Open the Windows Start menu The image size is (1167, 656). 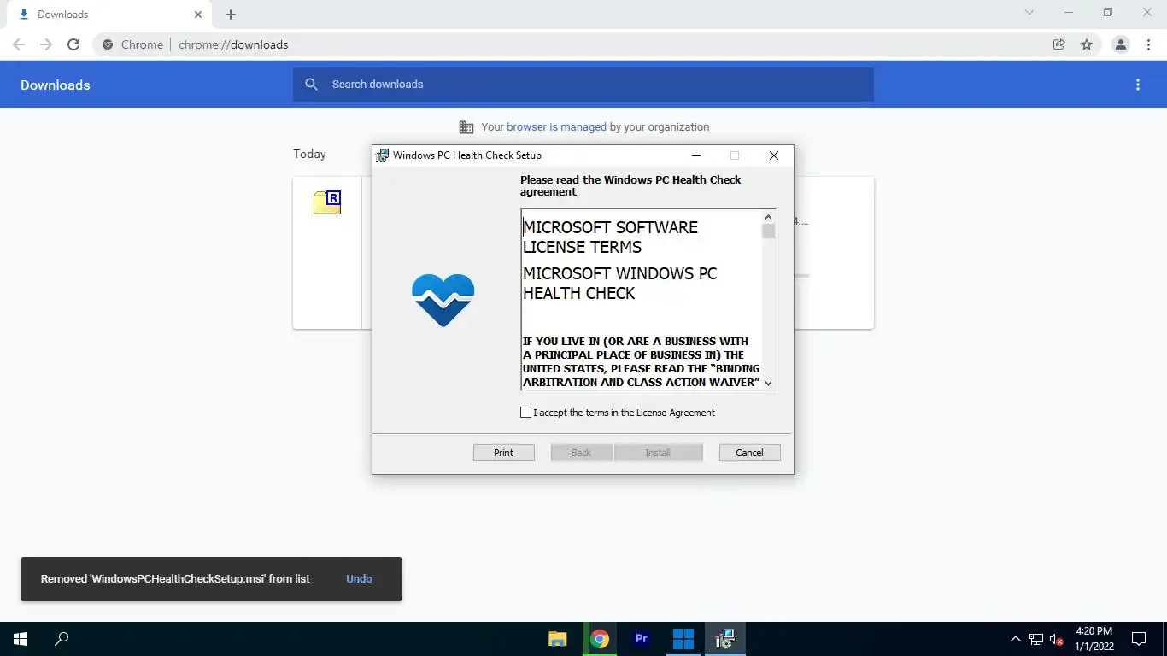pos(21,639)
